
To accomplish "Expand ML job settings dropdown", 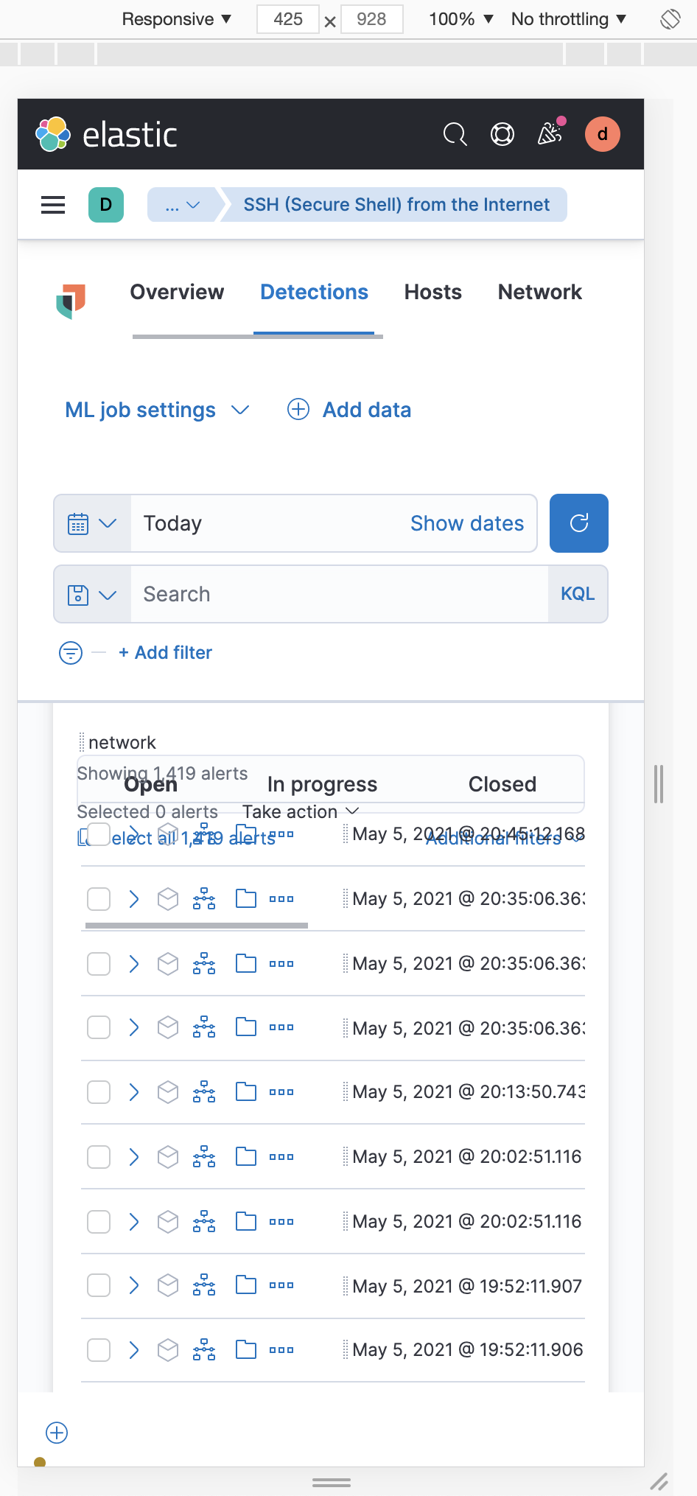I will [x=157, y=410].
